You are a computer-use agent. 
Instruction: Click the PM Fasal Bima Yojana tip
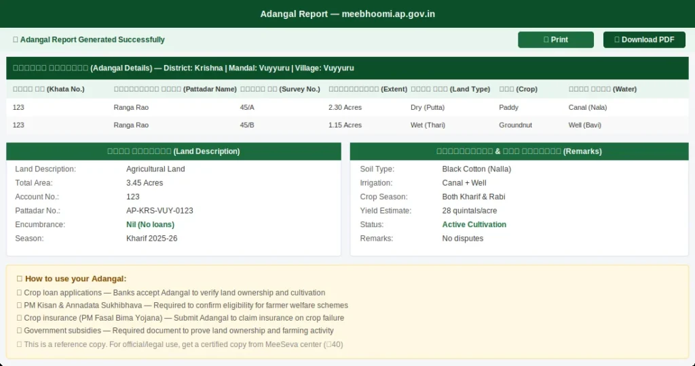(181, 318)
